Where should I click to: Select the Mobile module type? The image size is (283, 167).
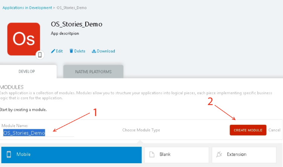click(x=72, y=155)
